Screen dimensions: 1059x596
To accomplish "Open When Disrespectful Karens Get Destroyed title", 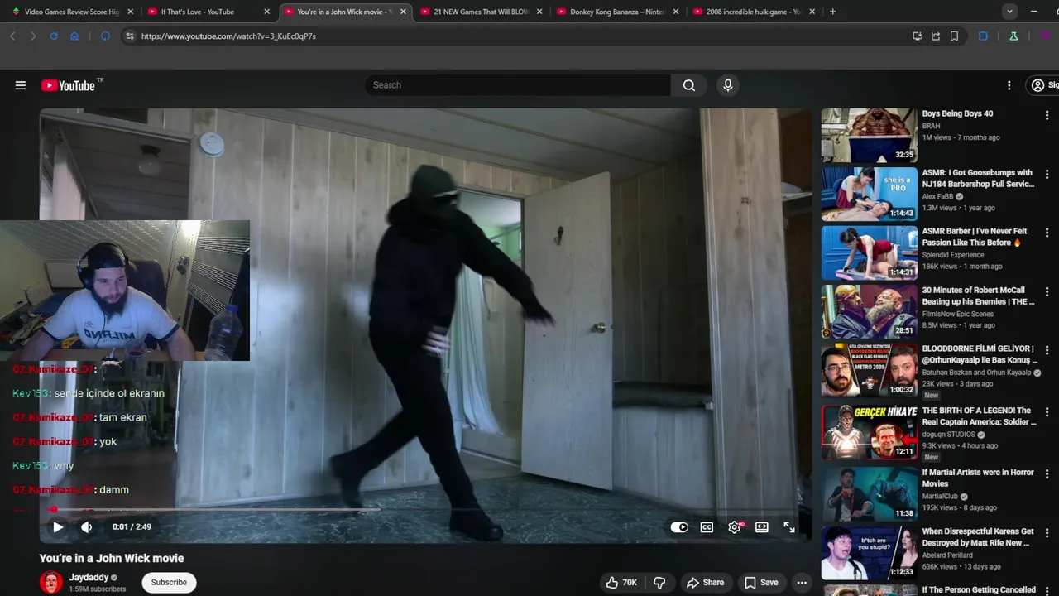I will (978, 537).
